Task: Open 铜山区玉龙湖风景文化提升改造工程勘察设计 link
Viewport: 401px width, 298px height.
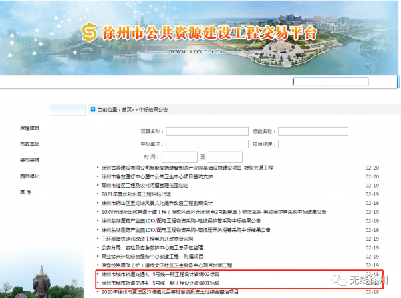Action: click(157, 203)
